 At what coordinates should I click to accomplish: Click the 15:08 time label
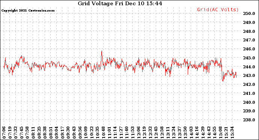[221, 133]
